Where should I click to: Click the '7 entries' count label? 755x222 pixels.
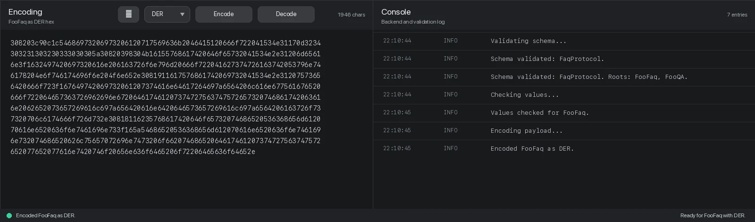coord(737,15)
